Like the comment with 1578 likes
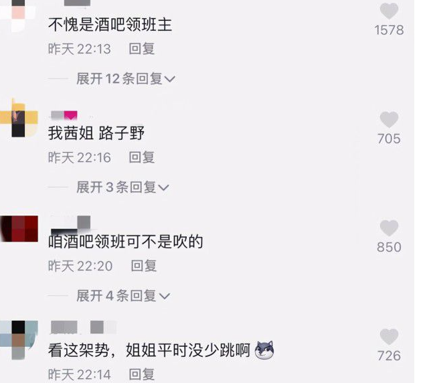 pyautogui.click(x=389, y=11)
